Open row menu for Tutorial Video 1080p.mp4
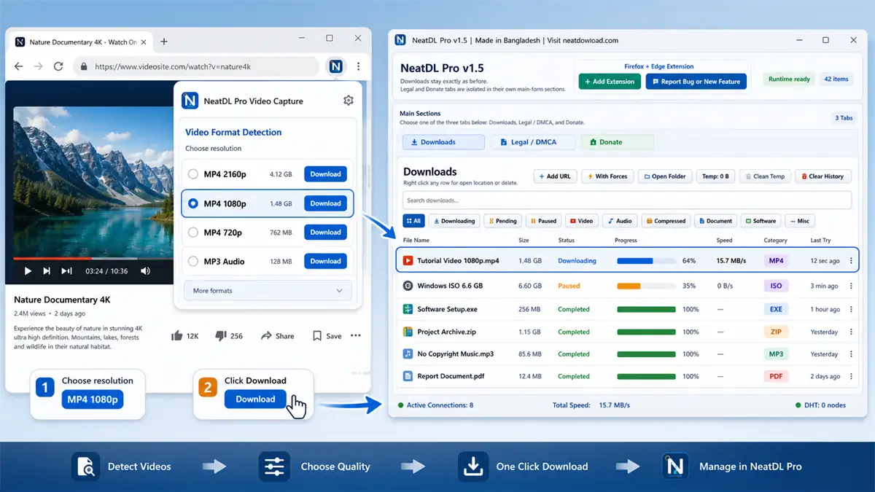 (851, 260)
